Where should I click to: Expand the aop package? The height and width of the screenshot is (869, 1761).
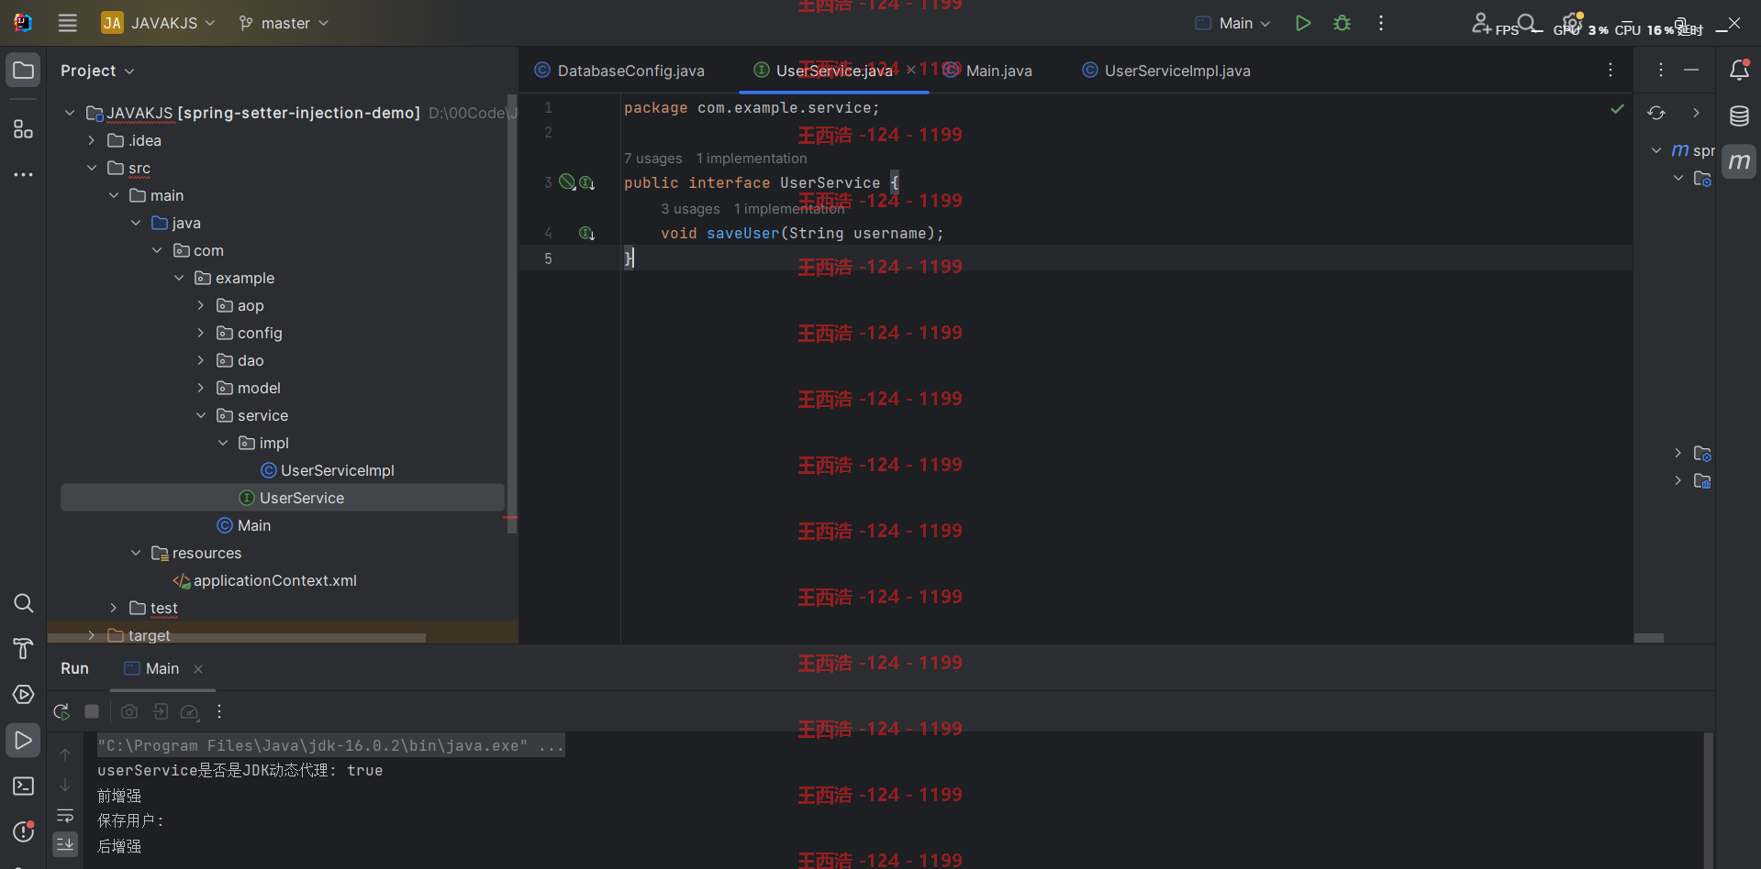[x=201, y=305]
